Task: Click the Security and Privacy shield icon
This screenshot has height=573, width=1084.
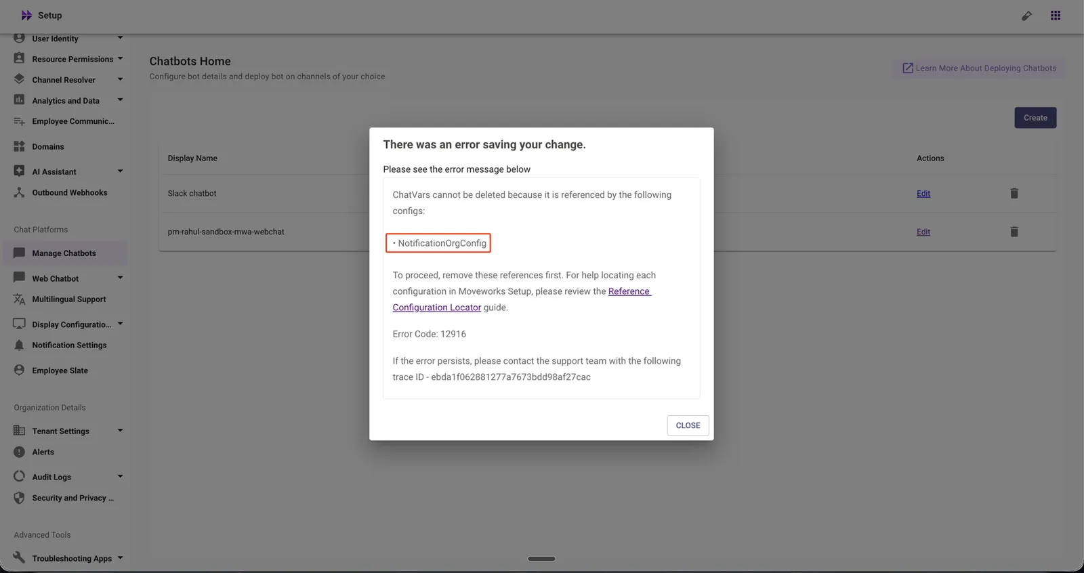Action: [x=19, y=498]
